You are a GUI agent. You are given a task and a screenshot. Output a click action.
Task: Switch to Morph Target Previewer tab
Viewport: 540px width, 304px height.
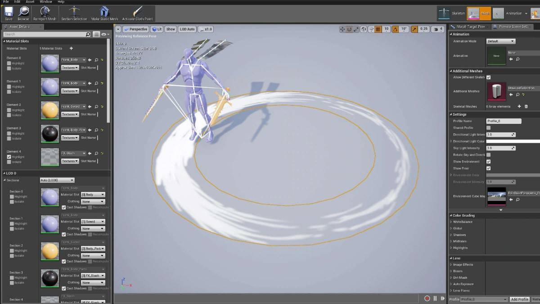pos(469,27)
